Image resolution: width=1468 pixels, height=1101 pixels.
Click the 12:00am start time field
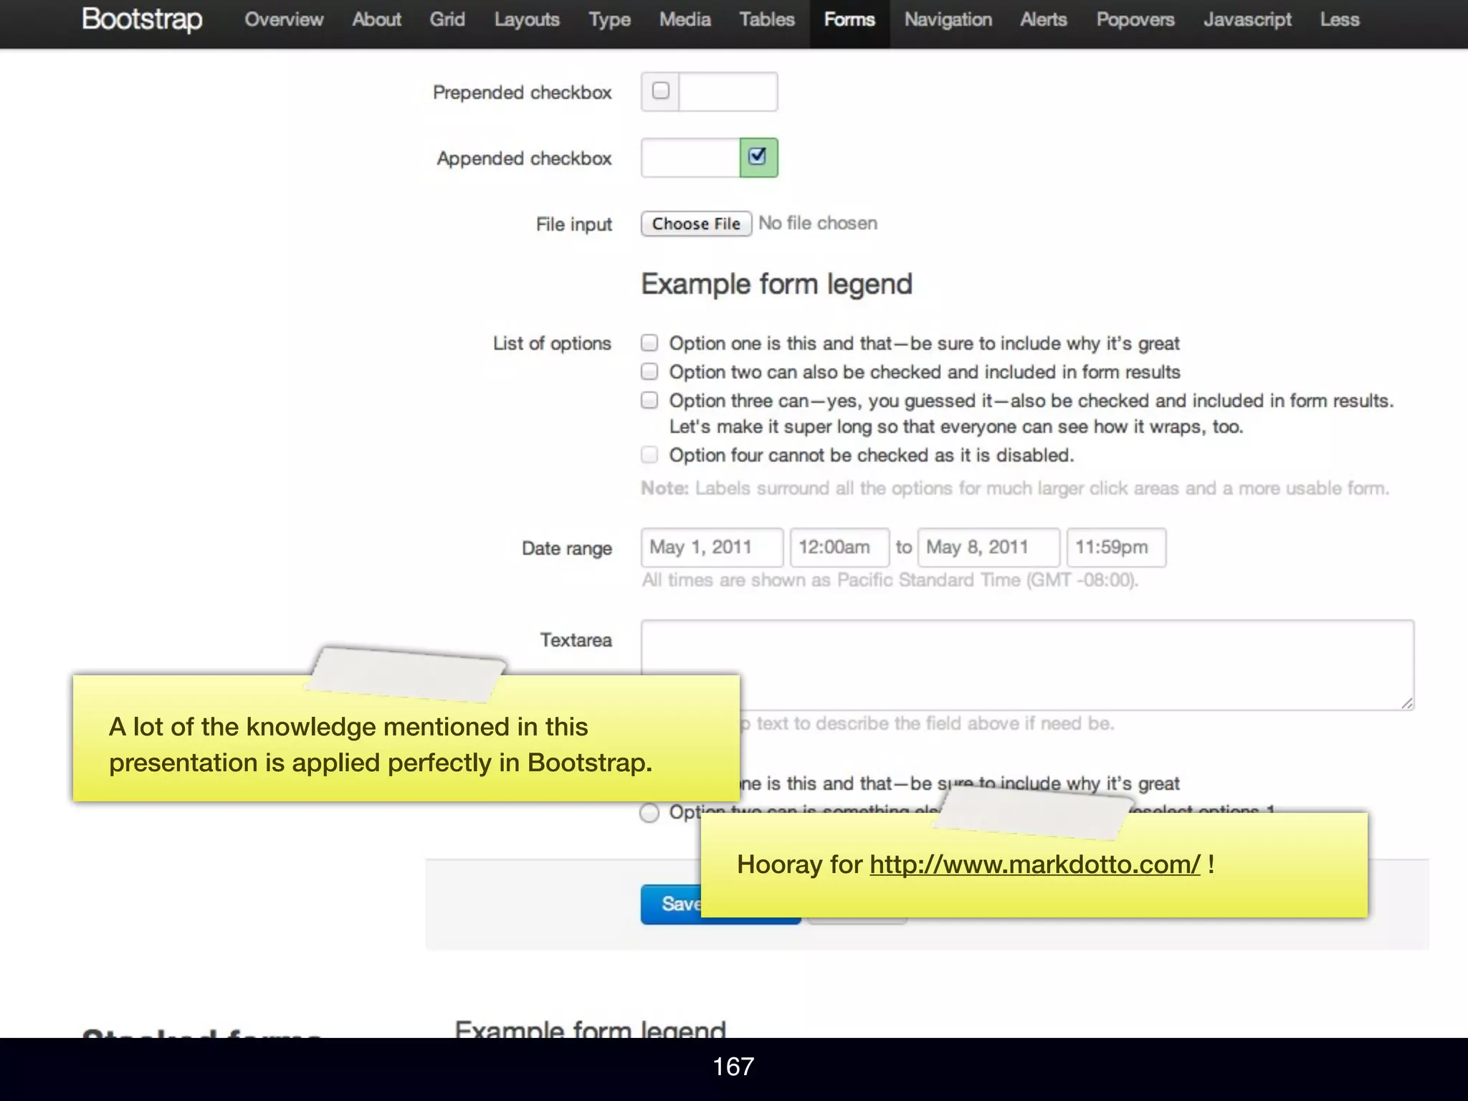pyautogui.click(x=839, y=548)
